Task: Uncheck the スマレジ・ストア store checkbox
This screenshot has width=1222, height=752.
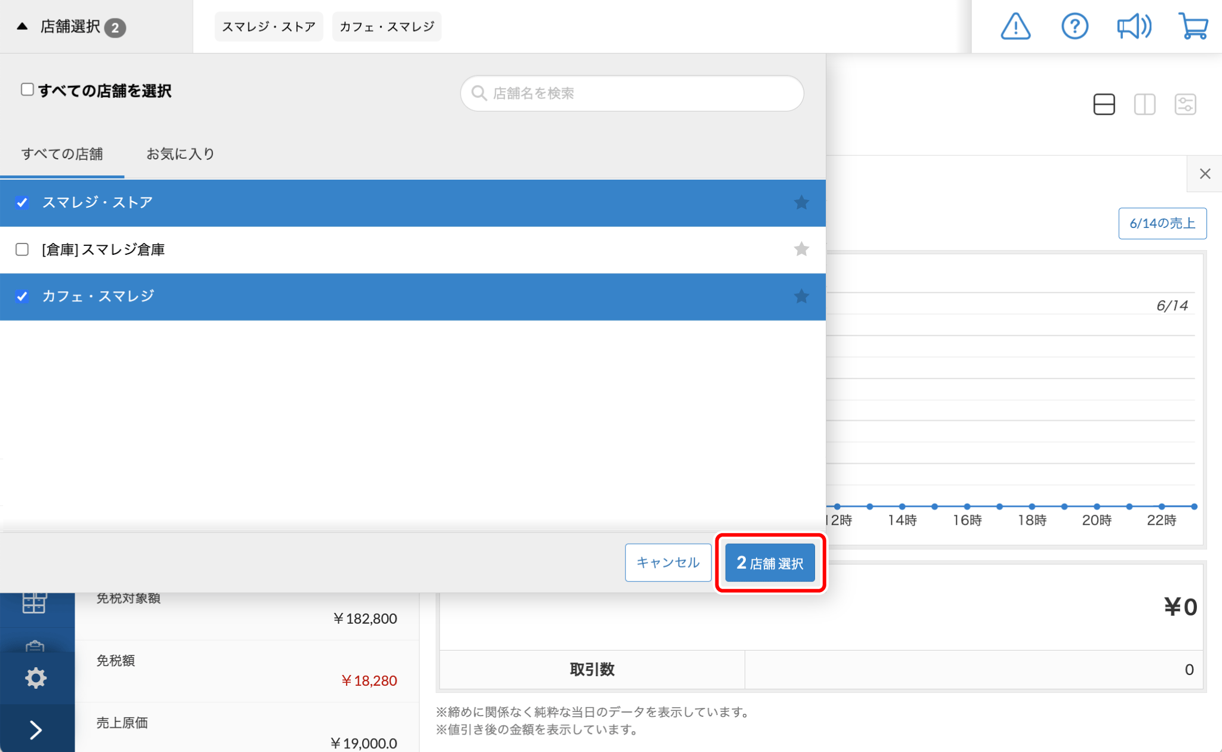Action: pyautogui.click(x=22, y=203)
